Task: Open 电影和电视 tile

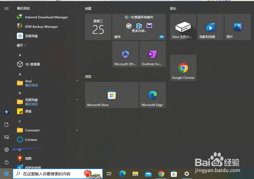Action: [x=210, y=27]
